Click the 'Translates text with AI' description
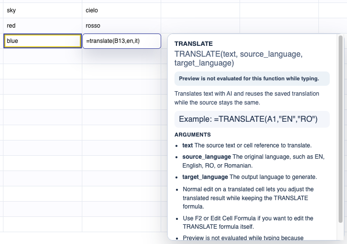This screenshot has height=244, width=347. (247, 98)
